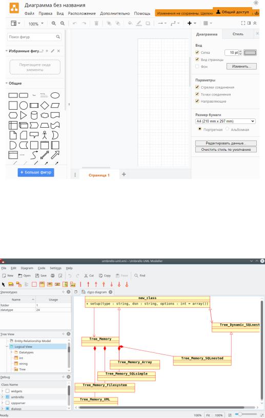Switch to the Стиль tab
Image resolution: width=265 pixels, height=418 pixels.
[238, 34]
